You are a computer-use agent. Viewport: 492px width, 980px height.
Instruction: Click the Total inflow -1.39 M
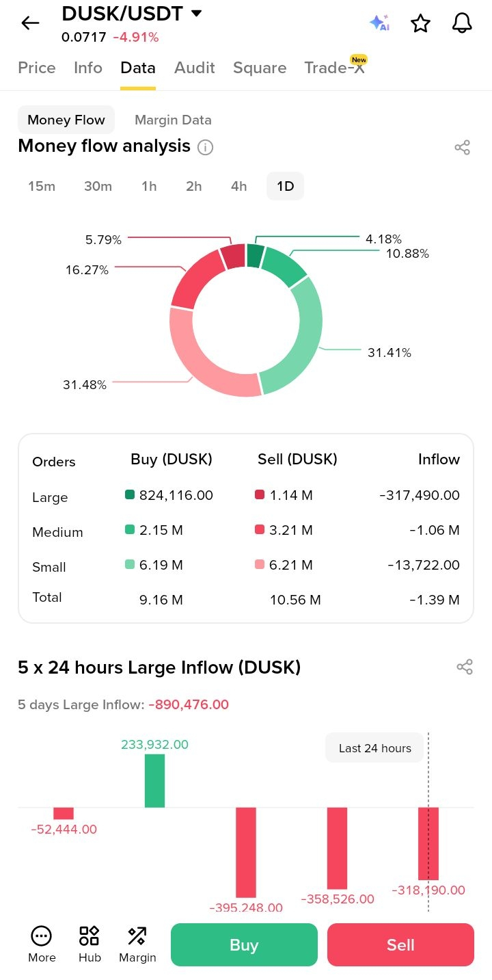pos(435,600)
